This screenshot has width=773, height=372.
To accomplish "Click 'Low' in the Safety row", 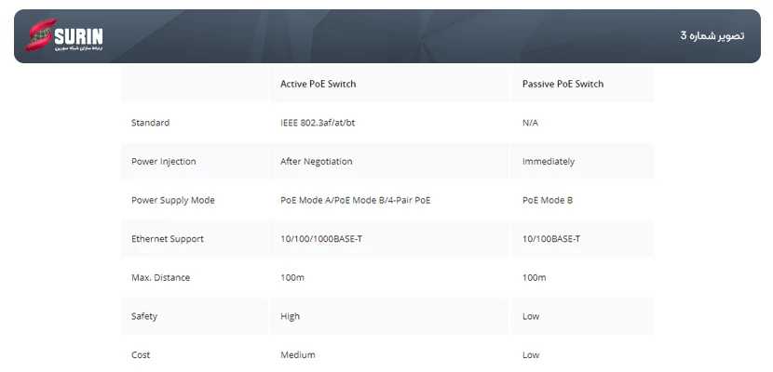I will pyautogui.click(x=531, y=316).
